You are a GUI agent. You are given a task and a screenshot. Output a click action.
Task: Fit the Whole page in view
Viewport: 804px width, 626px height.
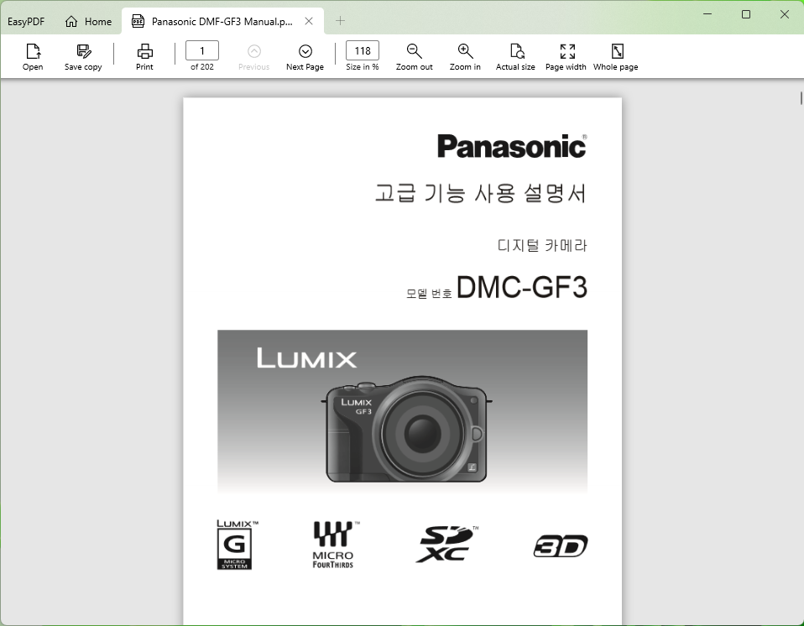618,51
